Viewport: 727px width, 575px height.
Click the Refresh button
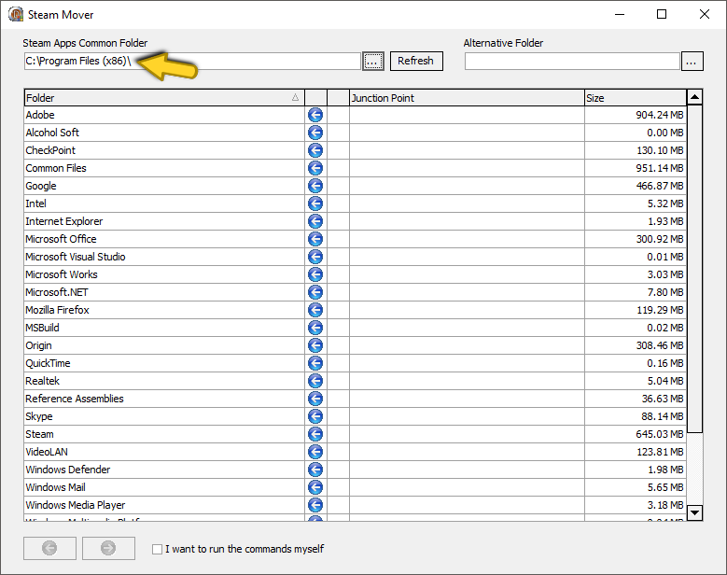(x=416, y=61)
